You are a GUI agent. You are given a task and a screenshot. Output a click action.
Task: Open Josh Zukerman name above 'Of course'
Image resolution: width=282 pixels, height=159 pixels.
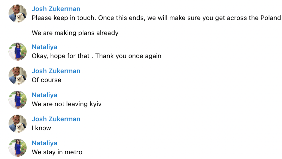click(x=56, y=71)
